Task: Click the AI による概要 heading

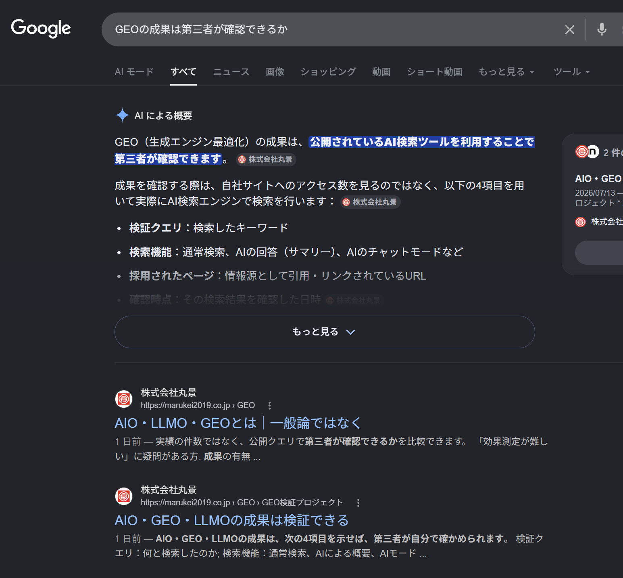Action: coord(163,116)
